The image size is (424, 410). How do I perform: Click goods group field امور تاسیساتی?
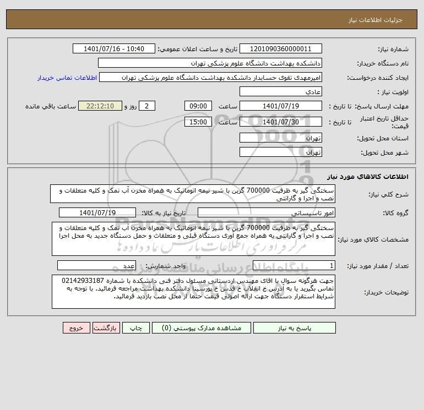coord(267,212)
